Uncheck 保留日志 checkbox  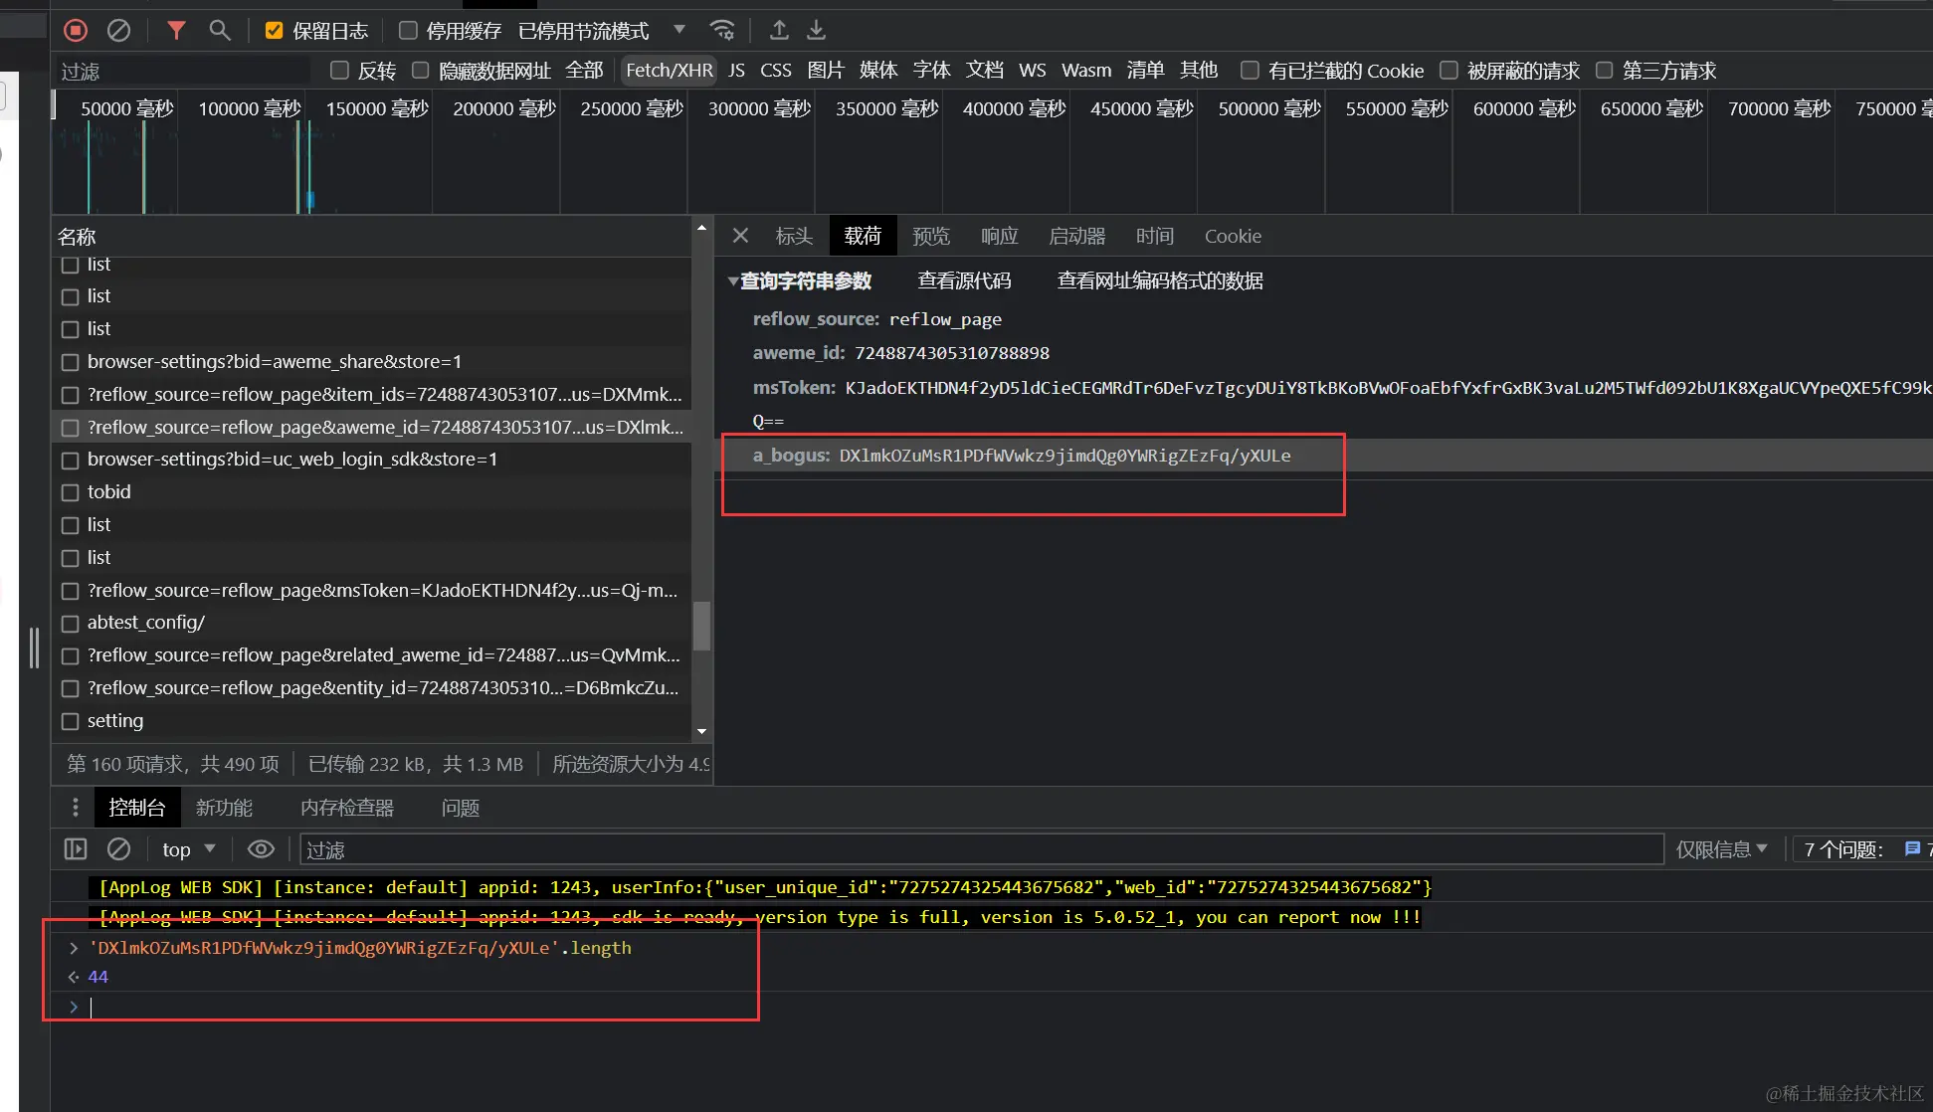[x=275, y=31]
